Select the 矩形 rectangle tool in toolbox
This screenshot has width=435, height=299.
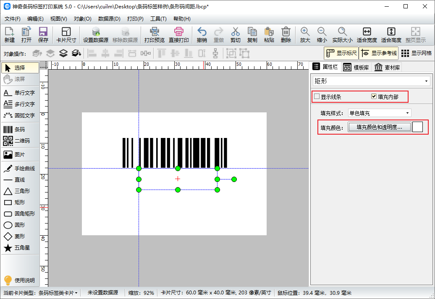tap(20, 202)
